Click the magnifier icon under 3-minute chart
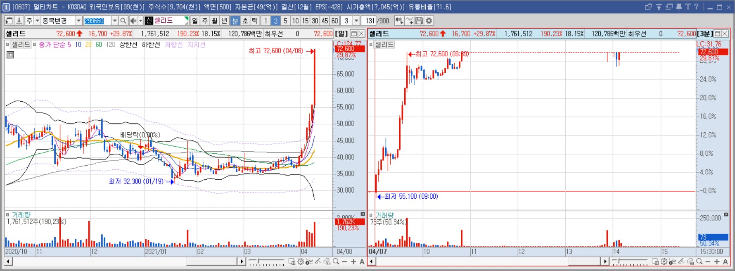735x271 pixels. 699,261
